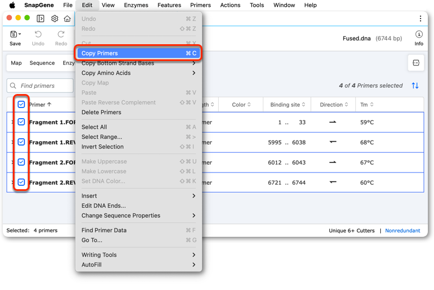Choose Copy Primers from Edit menu
434x290 pixels.
pos(139,53)
